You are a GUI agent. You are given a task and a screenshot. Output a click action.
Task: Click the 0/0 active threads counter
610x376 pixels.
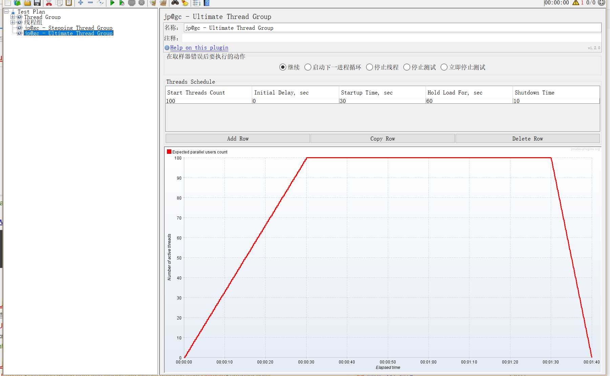coord(591,3)
